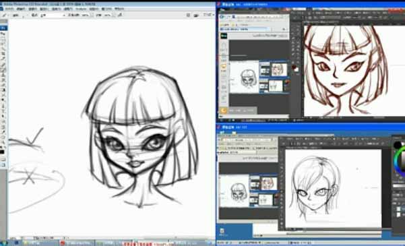Open the flow slider arrow in the options bar
The width and height of the screenshot is (405, 246).
tap(115, 16)
